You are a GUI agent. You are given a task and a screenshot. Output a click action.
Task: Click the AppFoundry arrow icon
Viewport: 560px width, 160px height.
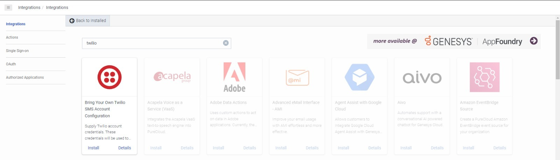[x=534, y=41]
